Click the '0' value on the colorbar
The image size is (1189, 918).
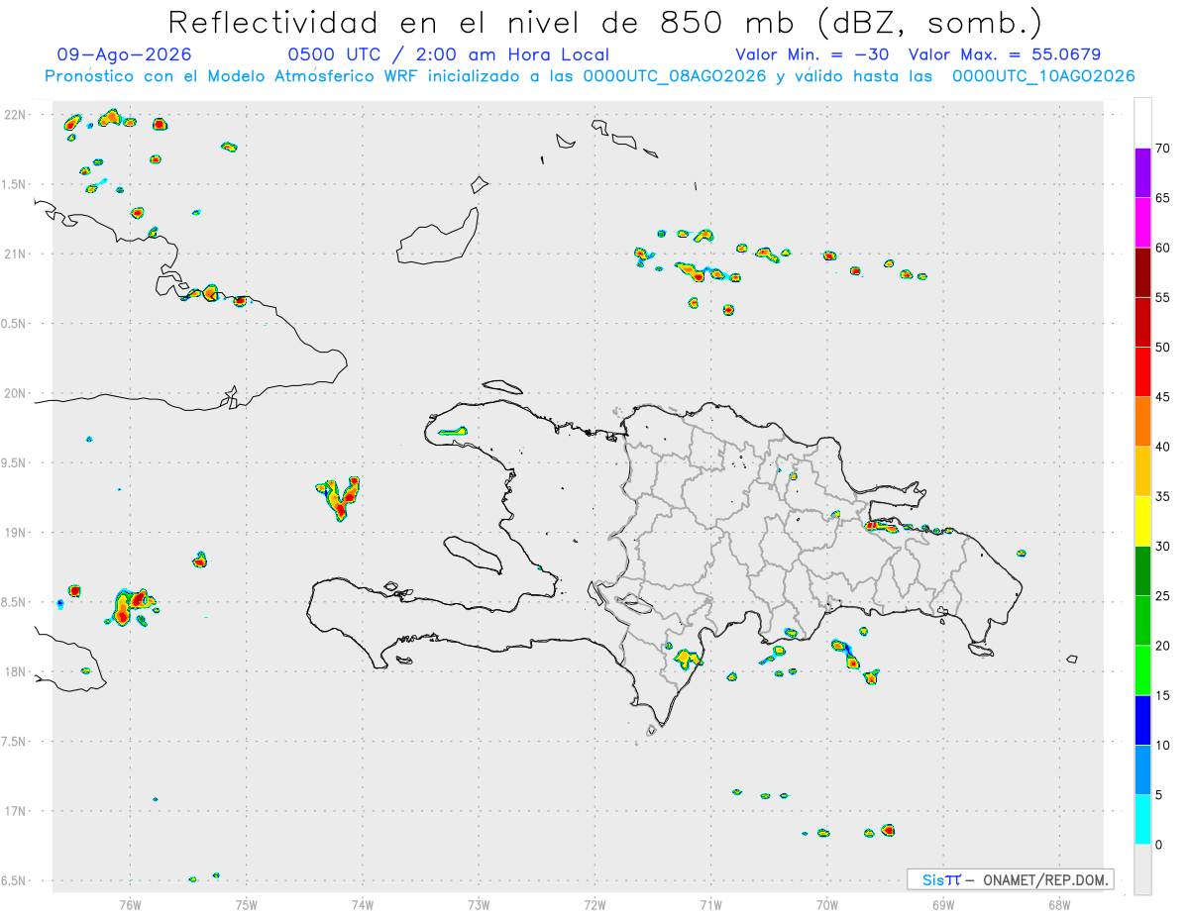[1158, 845]
